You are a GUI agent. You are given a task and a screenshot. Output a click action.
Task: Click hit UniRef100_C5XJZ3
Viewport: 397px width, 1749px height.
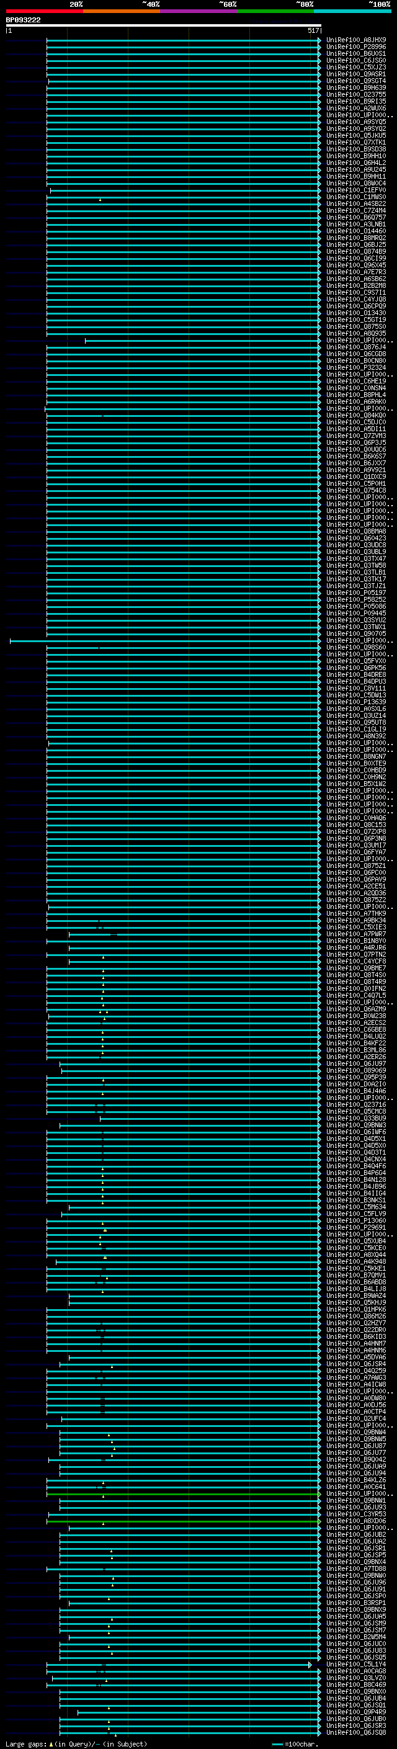pos(356,67)
